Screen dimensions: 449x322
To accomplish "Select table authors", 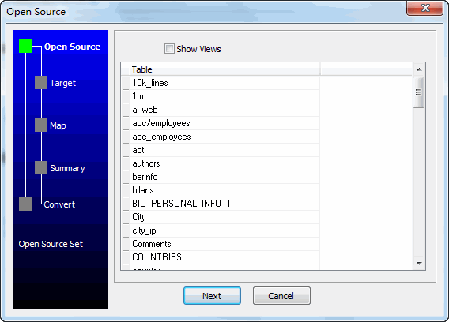I will tap(224, 163).
